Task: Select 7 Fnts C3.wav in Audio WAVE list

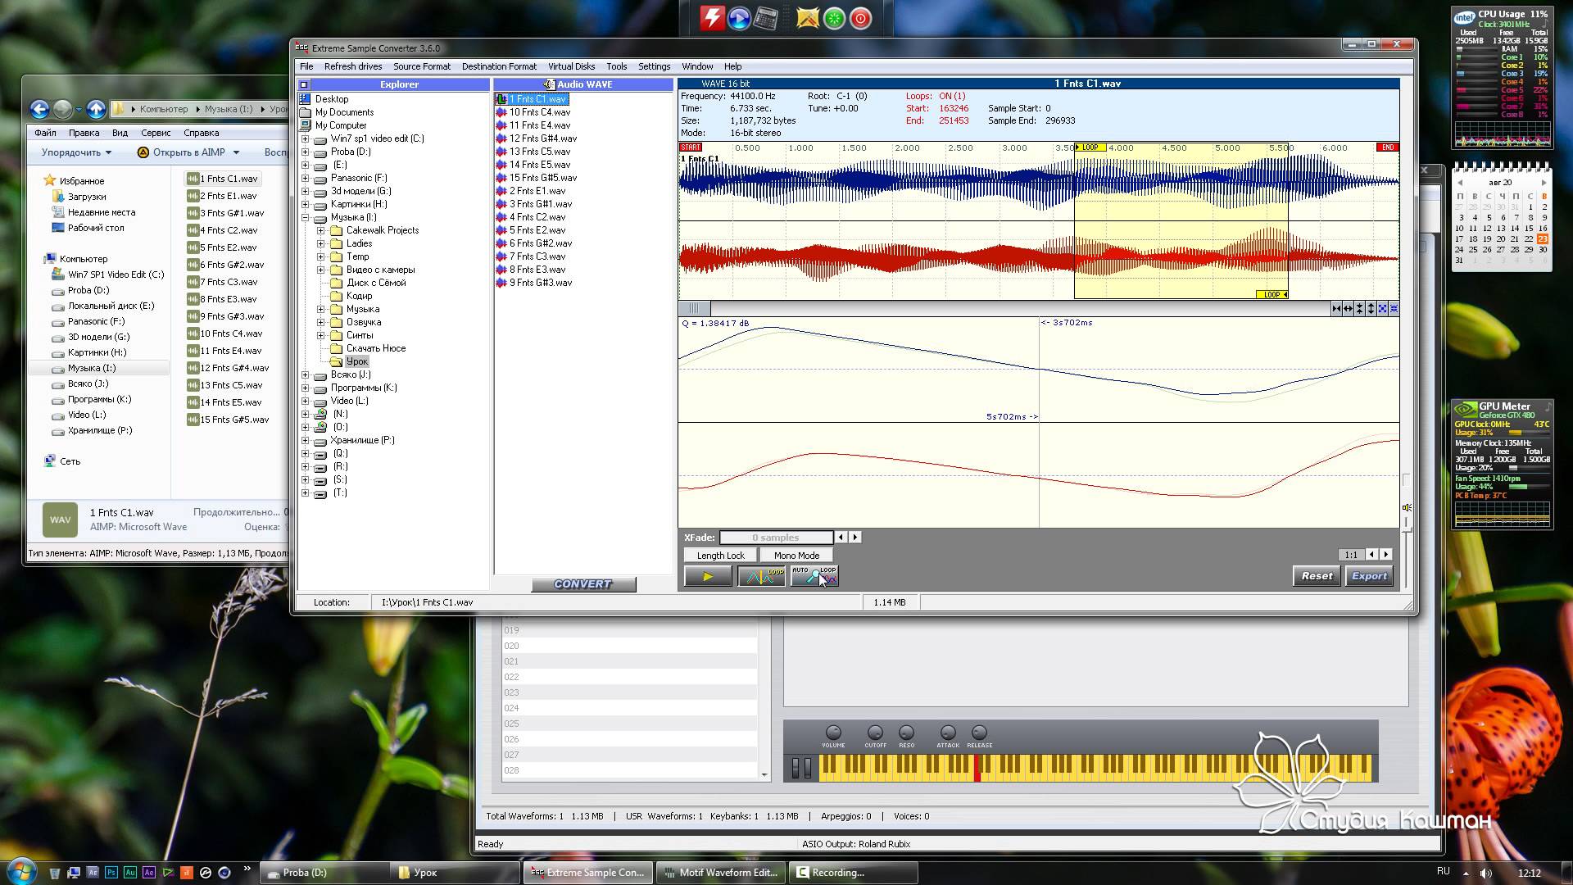Action: click(537, 256)
